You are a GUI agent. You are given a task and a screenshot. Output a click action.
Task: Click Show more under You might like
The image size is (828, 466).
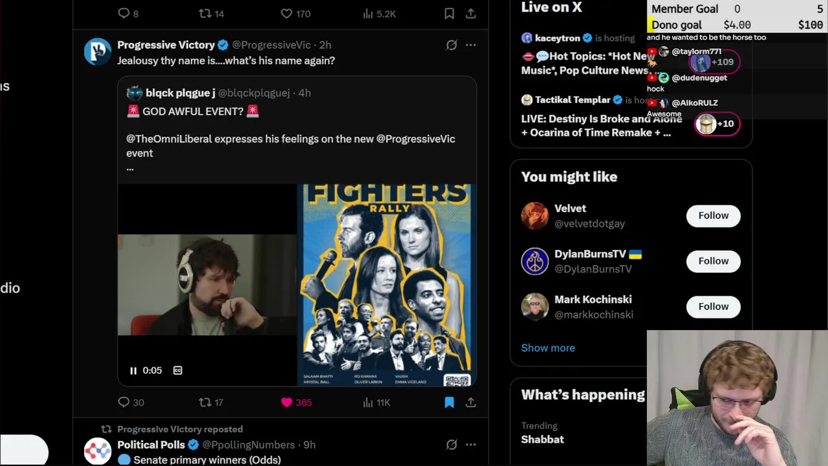(x=548, y=348)
